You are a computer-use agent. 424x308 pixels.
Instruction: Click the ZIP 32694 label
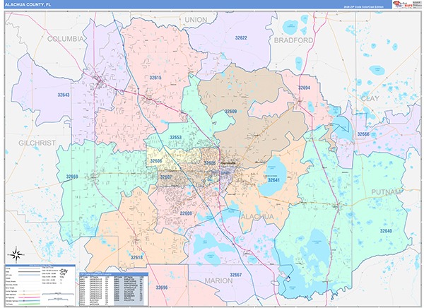tap(304, 88)
